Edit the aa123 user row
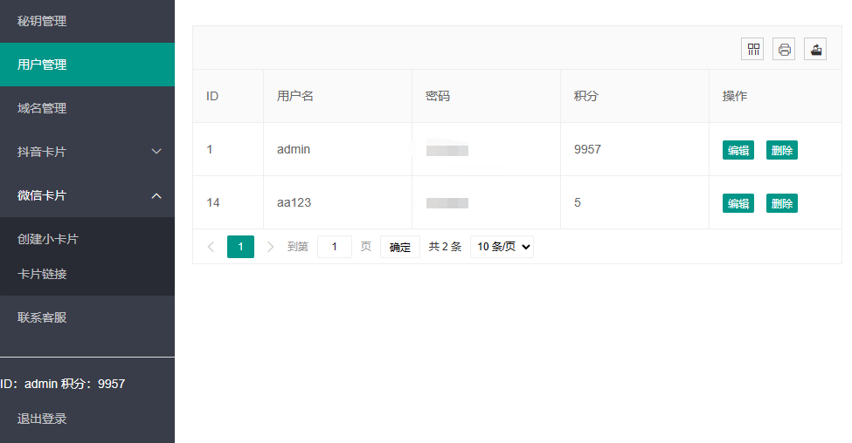This screenshot has width=852, height=443. click(x=738, y=203)
